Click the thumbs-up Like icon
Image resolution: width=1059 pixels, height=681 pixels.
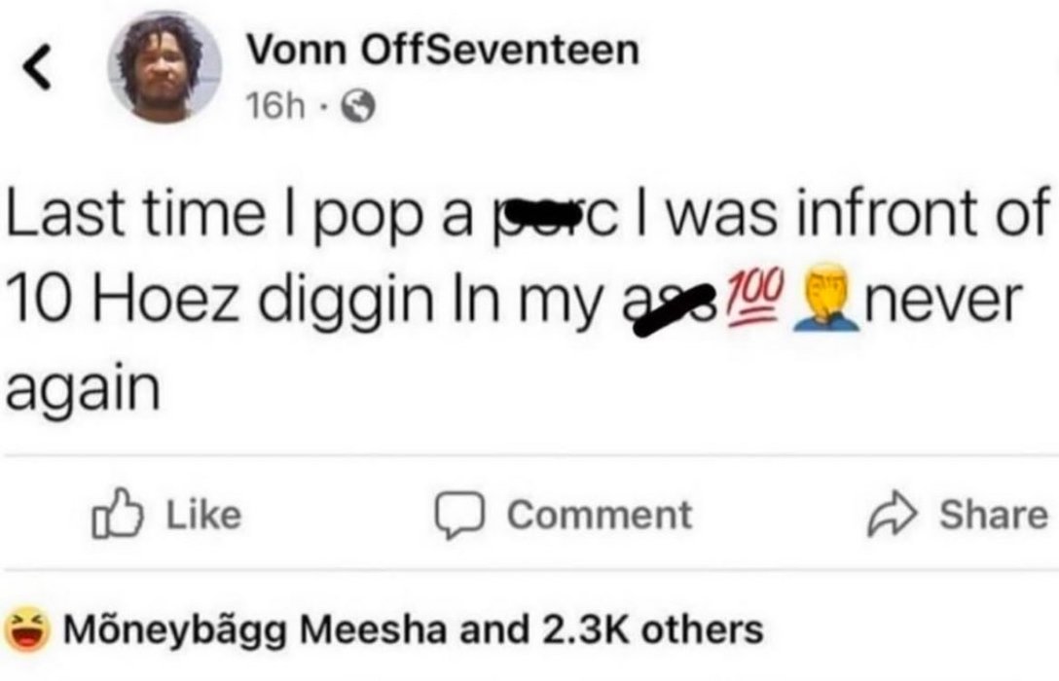[x=118, y=513]
